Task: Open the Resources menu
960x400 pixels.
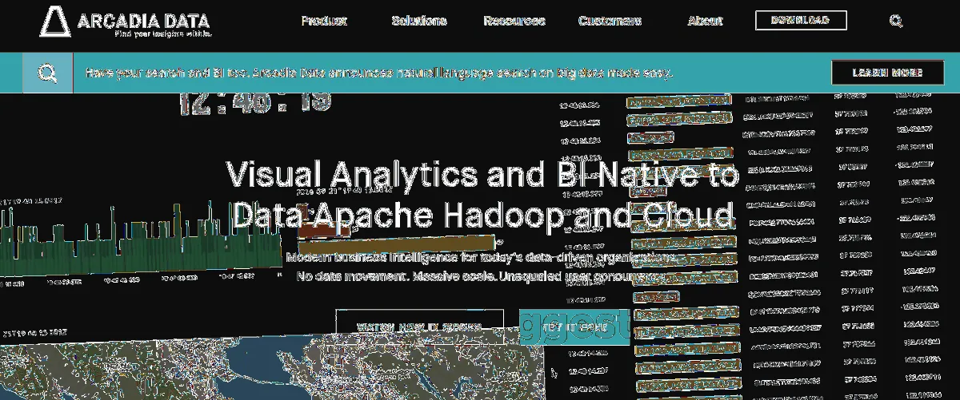Action: (x=514, y=21)
